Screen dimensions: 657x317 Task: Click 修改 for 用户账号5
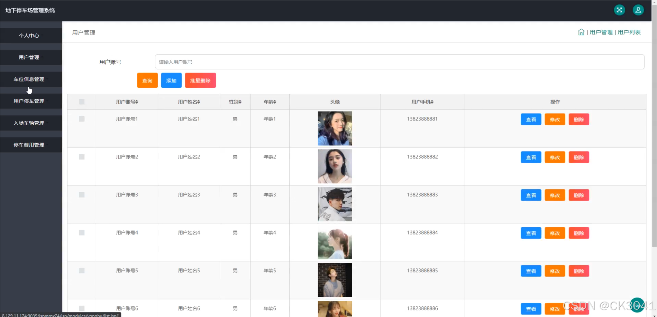click(555, 271)
